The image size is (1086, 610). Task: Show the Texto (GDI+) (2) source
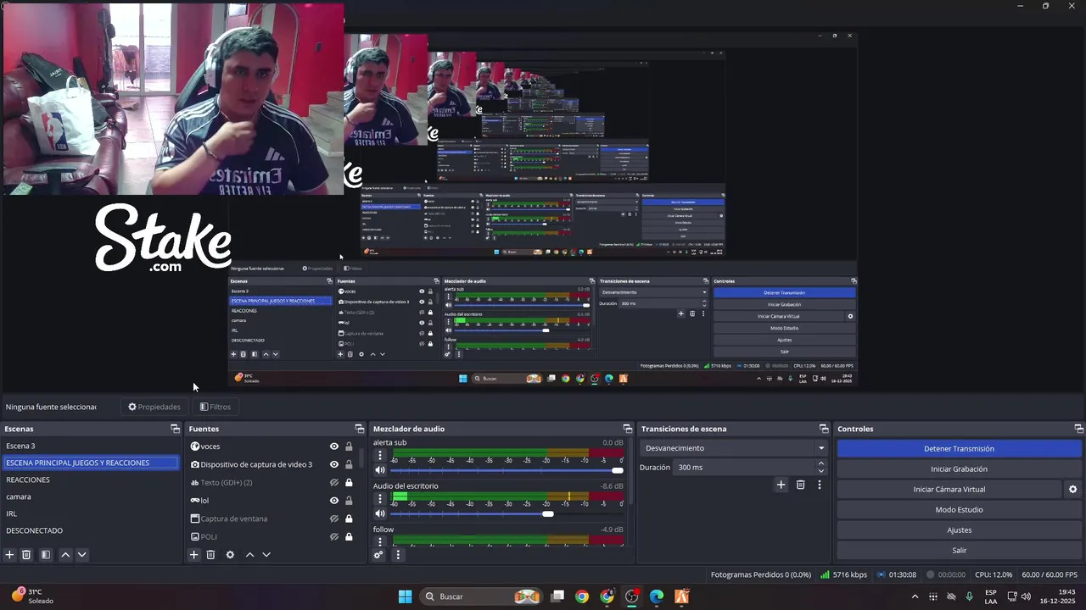pos(334,483)
